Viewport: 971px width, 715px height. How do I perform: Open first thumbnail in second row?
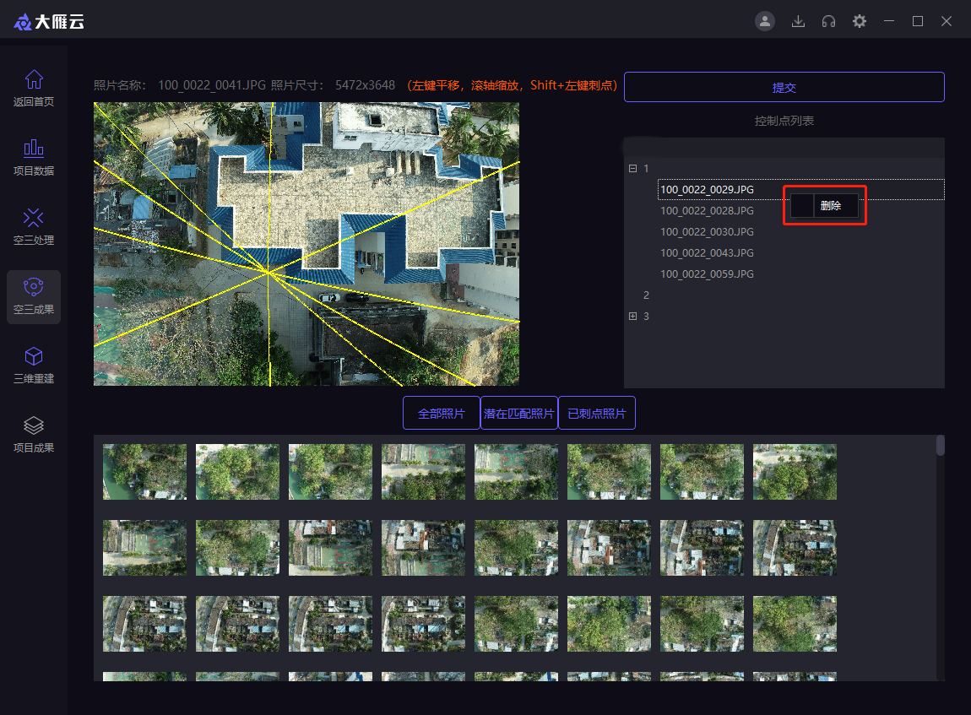pos(144,548)
